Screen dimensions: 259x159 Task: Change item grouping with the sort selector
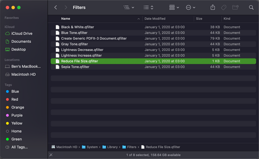tap(148, 8)
